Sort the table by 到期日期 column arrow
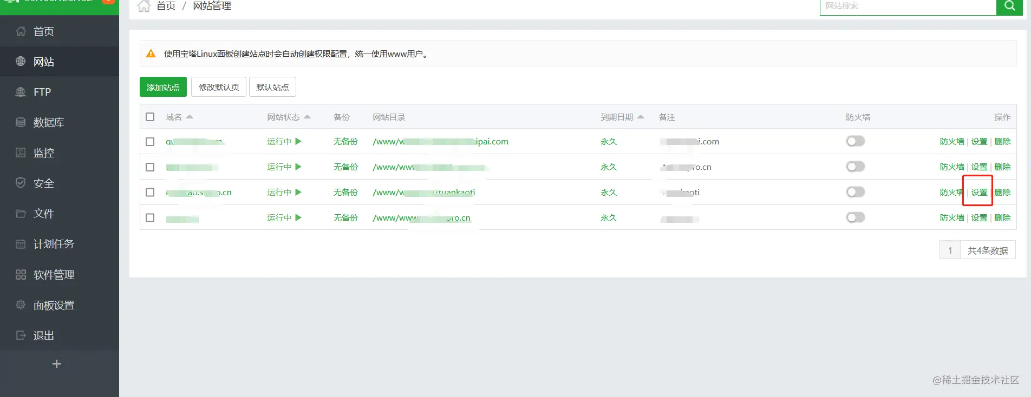Image resolution: width=1031 pixels, height=397 pixels. 641,117
